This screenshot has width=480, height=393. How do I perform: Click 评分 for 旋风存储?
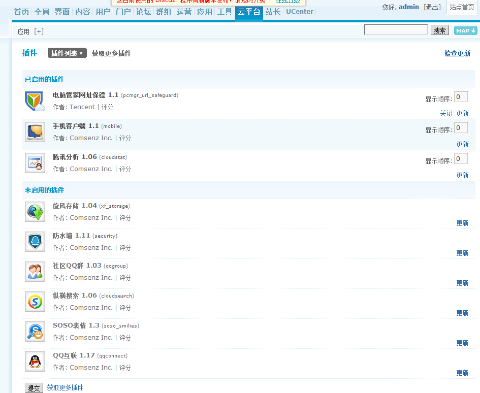[125, 218]
